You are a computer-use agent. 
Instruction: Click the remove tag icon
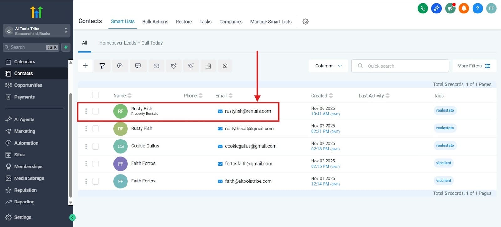click(x=191, y=66)
